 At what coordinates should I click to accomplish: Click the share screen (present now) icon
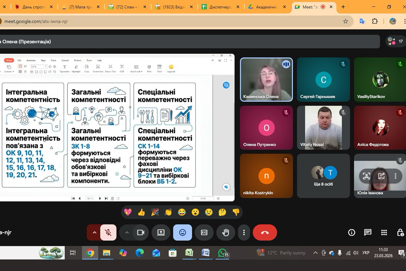(161, 233)
